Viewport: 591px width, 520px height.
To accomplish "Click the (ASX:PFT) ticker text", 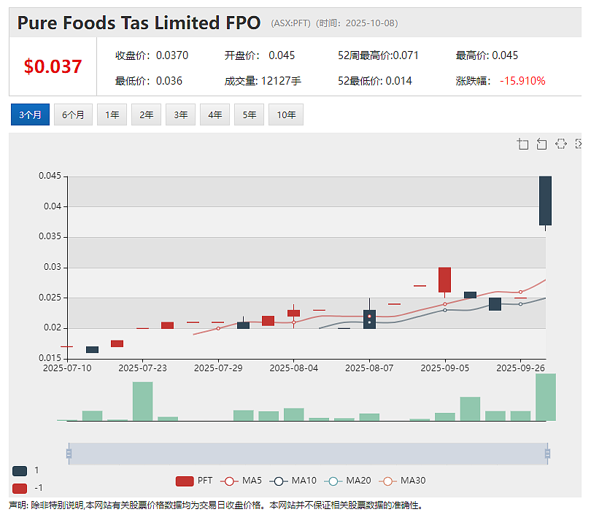I will click(x=290, y=23).
